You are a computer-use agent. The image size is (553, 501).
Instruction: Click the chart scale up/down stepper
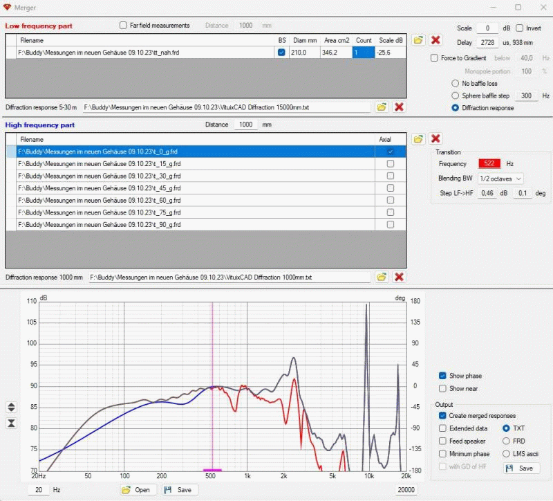click(x=11, y=407)
